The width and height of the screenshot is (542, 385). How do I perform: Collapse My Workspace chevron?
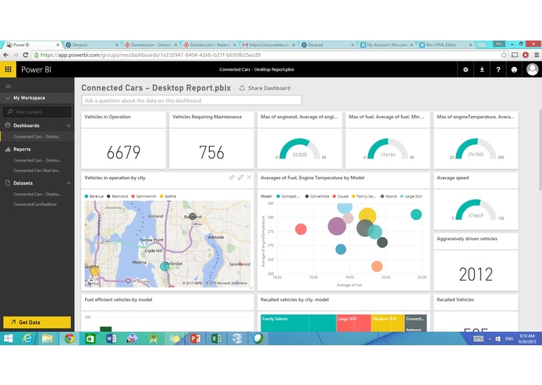(x=8, y=98)
